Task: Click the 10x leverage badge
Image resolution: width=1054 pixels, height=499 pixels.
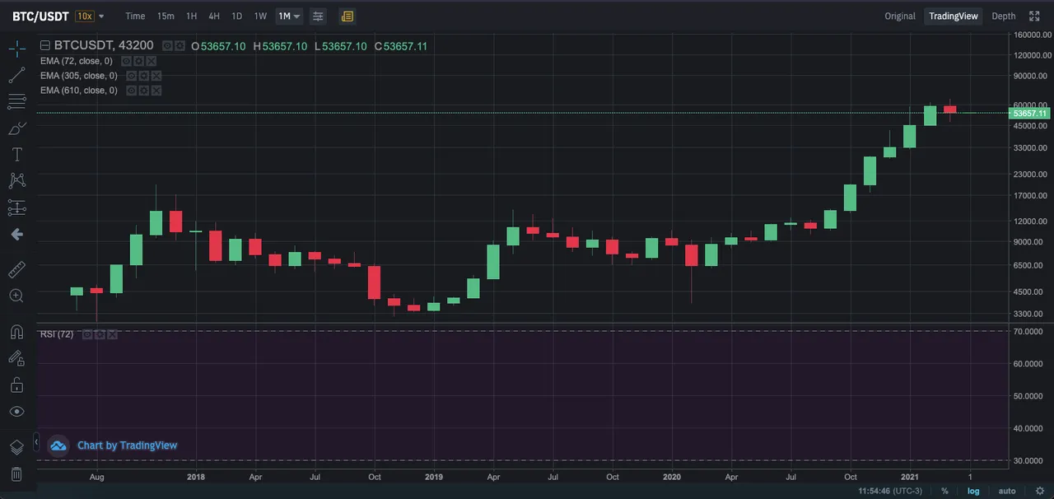Action: pos(83,16)
